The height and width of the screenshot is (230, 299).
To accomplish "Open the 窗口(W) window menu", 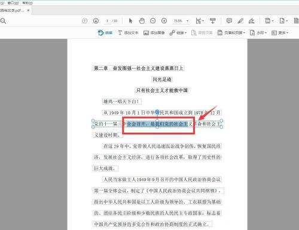I will point(13,3).
